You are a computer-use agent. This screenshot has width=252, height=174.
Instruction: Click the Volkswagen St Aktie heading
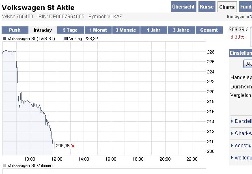point(38,8)
